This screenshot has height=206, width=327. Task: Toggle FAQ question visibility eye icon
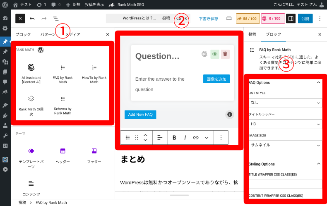pos(214,54)
